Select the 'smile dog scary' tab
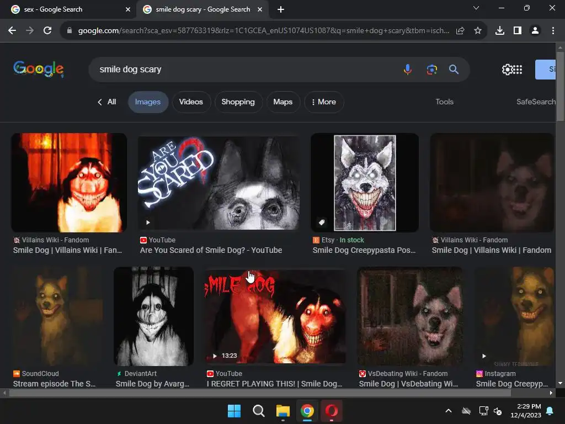 (x=202, y=9)
